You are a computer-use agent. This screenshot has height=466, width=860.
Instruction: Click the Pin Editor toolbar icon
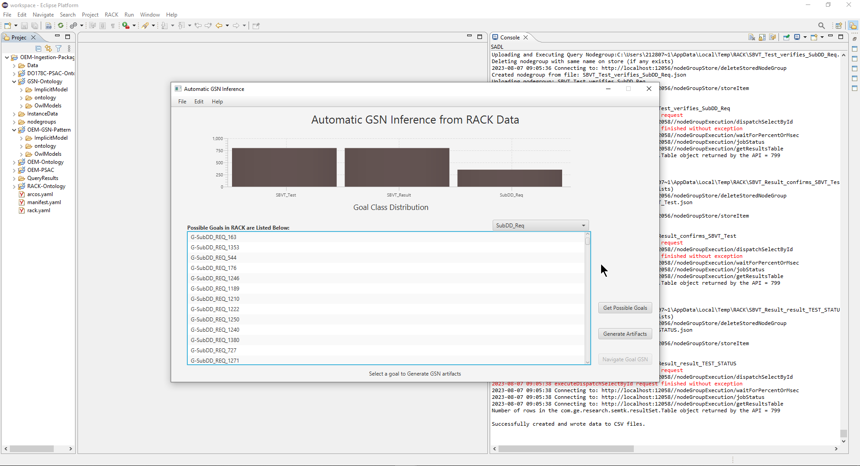tap(256, 26)
